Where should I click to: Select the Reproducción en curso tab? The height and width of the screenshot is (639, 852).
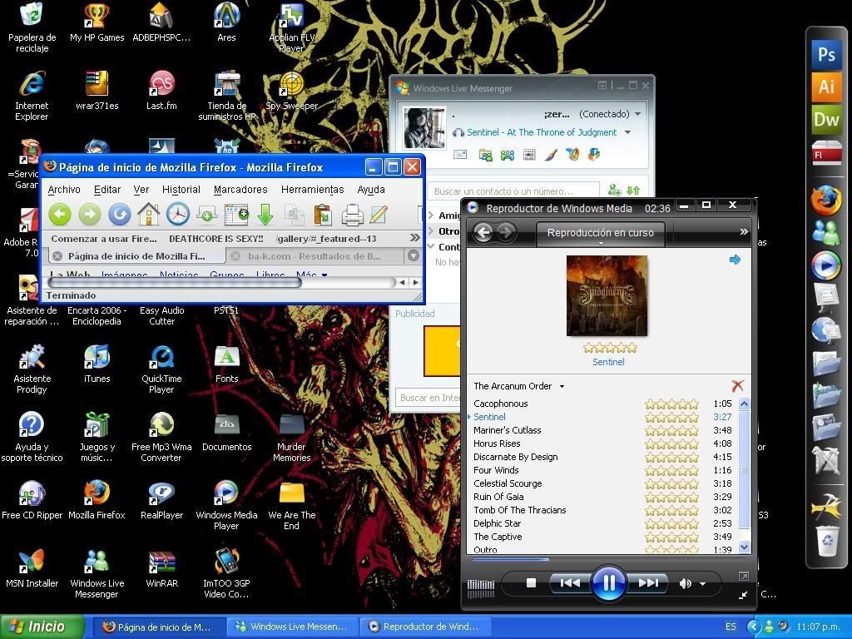tap(601, 233)
